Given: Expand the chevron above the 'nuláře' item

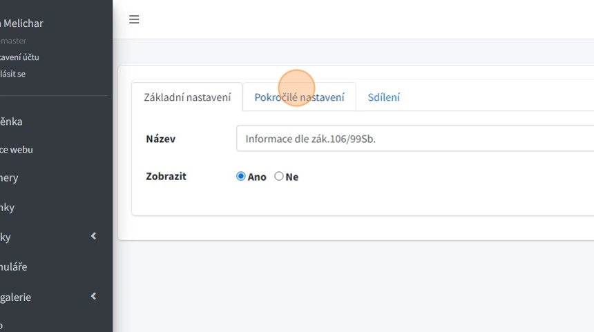Looking at the screenshot, I should 93,237.
